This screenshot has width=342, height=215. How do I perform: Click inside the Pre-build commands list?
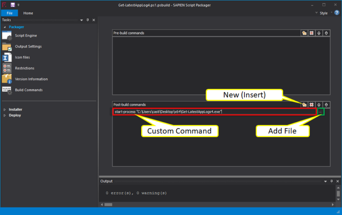[x=221, y=65]
